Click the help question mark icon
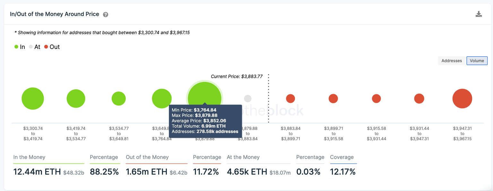Image resolution: width=493 pixels, height=191 pixels. point(106,15)
